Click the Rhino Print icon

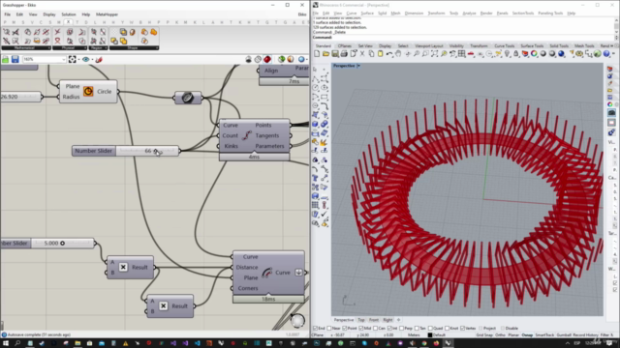(x=344, y=54)
